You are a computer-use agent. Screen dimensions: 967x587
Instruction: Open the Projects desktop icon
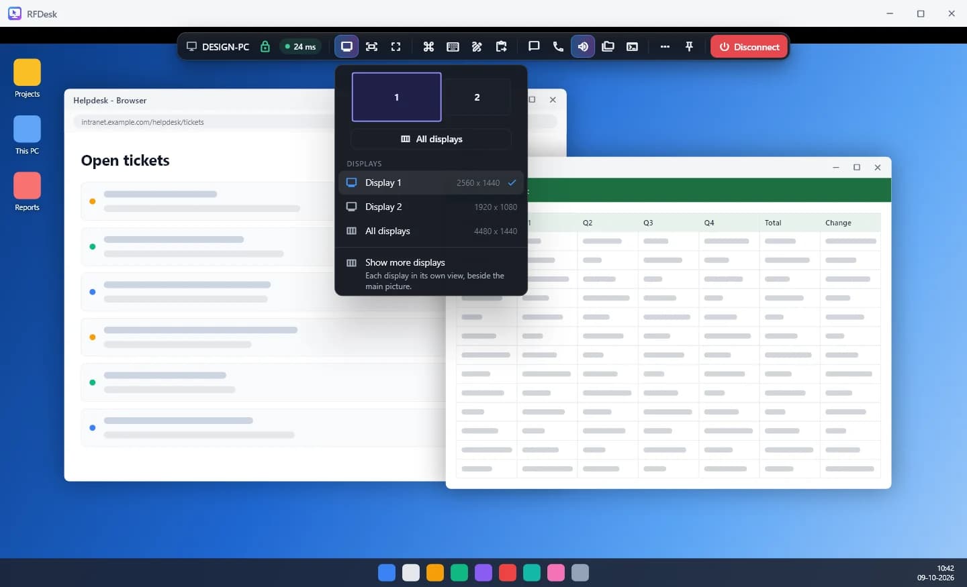pyautogui.click(x=27, y=79)
